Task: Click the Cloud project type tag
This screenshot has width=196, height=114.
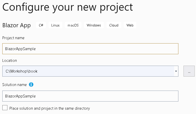Action: (x=114, y=25)
